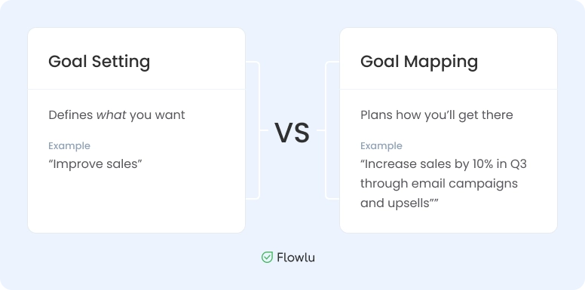Click the Flowlu green checkmark logo icon
585x290 pixels.
point(267,257)
